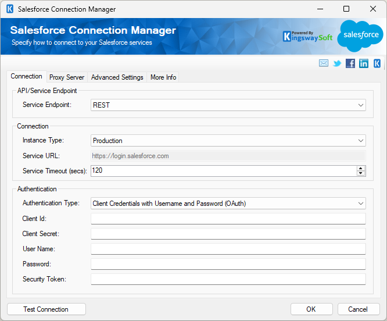Open the Twitter bird icon link
387x321 pixels.
click(337, 63)
